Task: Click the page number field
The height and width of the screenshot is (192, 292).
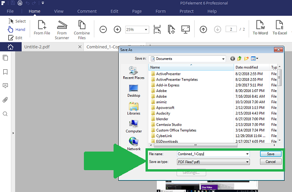Action: click(x=231, y=29)
